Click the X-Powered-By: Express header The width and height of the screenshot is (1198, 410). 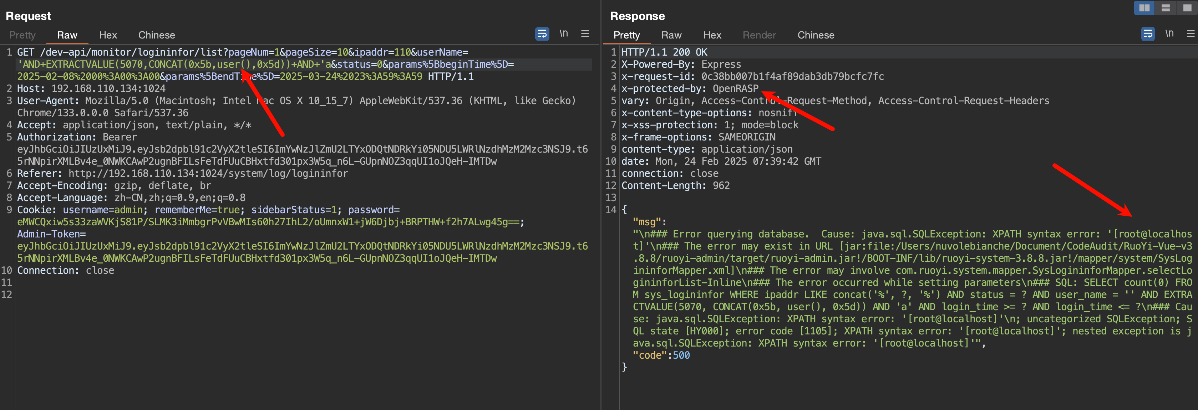click(x=681, y=64)
